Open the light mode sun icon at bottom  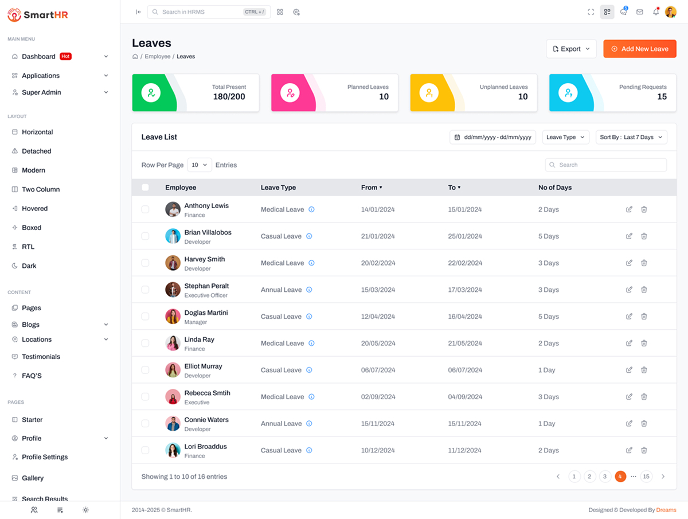pyautogui.click(x=85, y=510)
